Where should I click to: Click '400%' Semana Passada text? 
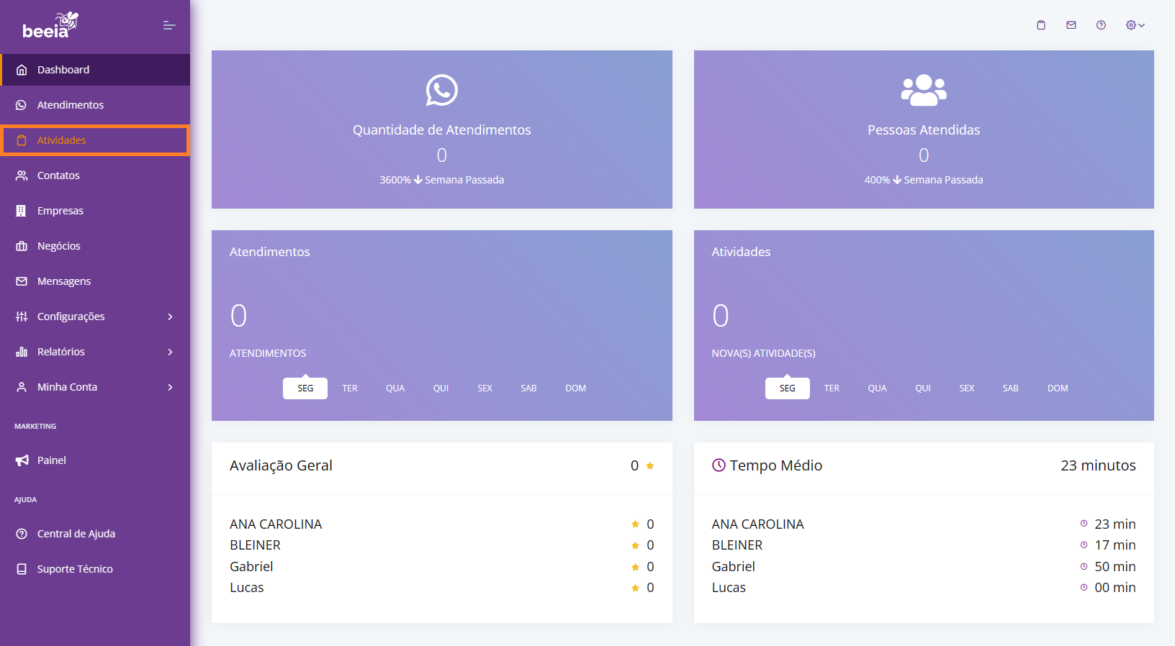pyautogui.click(x=924, y=180)
